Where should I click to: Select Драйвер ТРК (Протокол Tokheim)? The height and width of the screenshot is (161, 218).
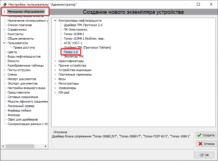tap(87, 47)
